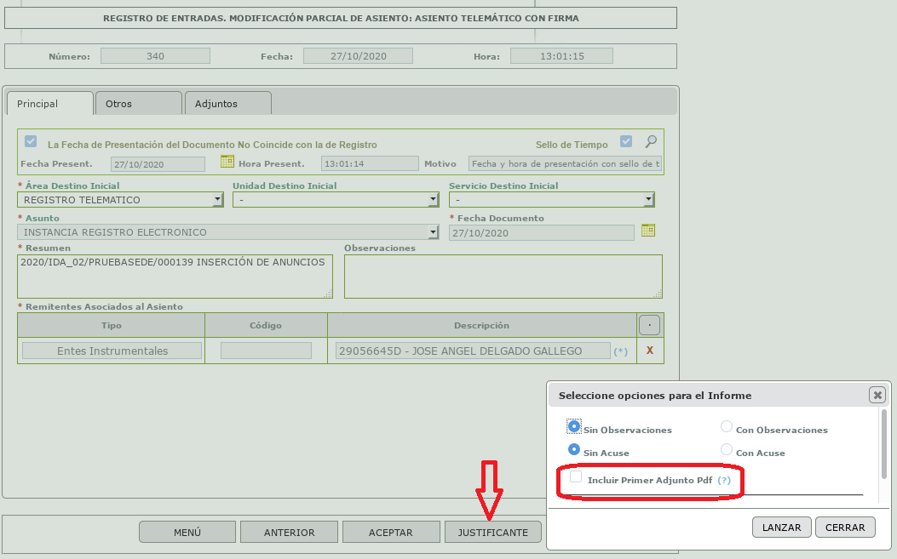897x559 pixels.
Task: Toggle the Sello de Tiempo checkbox
Action: coord(626,141)
